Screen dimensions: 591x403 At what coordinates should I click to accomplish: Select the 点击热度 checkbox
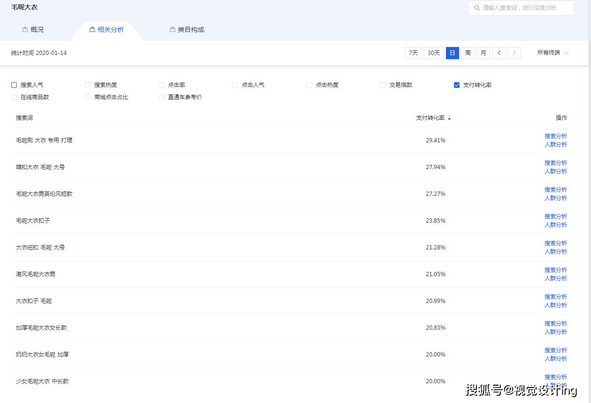coord(309,85)
